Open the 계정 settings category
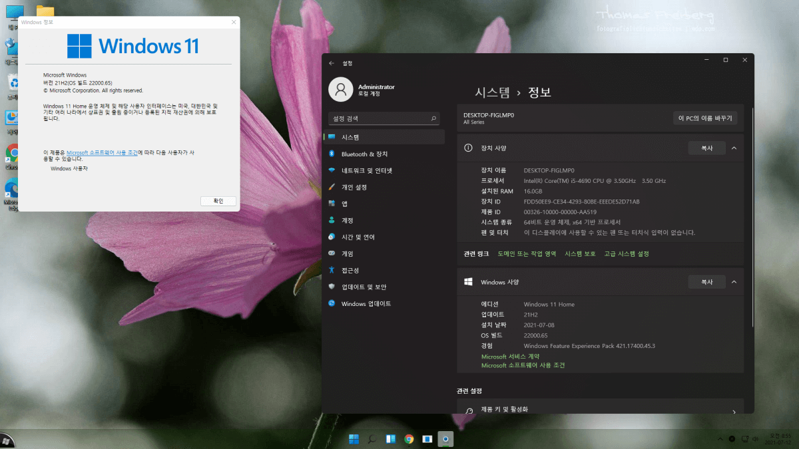The width and height of the screenshot is (799, 449). coord(385,220)
